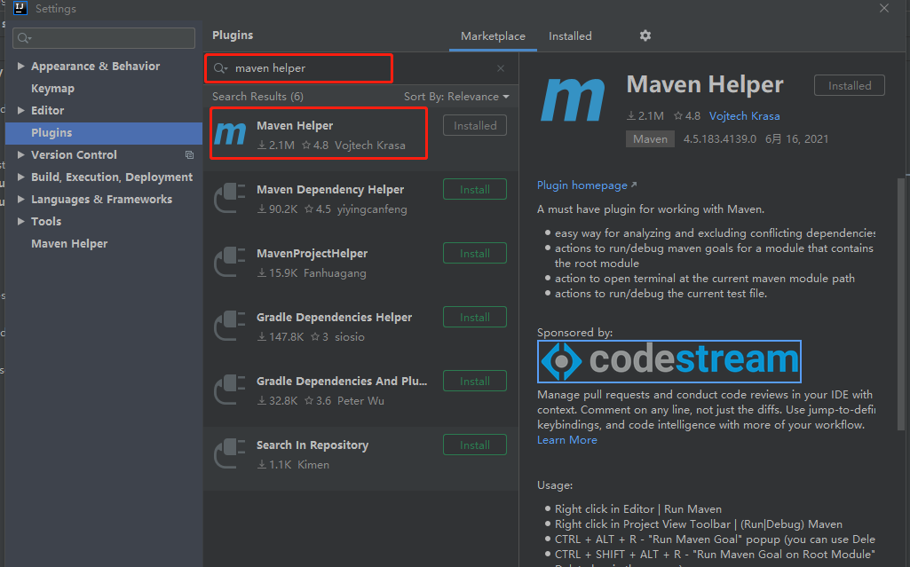
Task: Click the CodeStream sponsor banner
Action: tap(669, 361)
